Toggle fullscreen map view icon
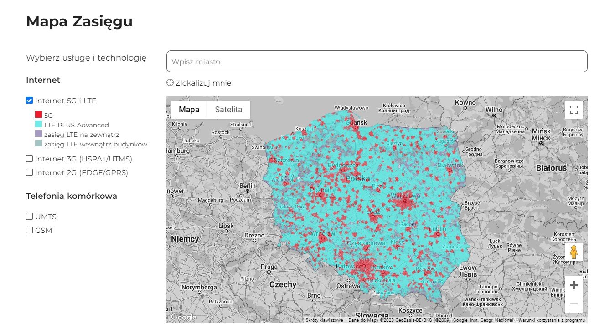The height and width of the screenshot is (333, 615). click(x=574, y=110)
